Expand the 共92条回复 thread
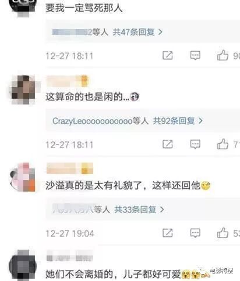Viewport: 240px width, 281px height. (178, 121)
